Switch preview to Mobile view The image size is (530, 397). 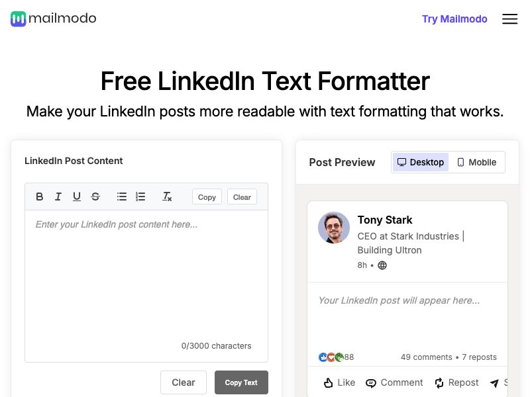476,162
